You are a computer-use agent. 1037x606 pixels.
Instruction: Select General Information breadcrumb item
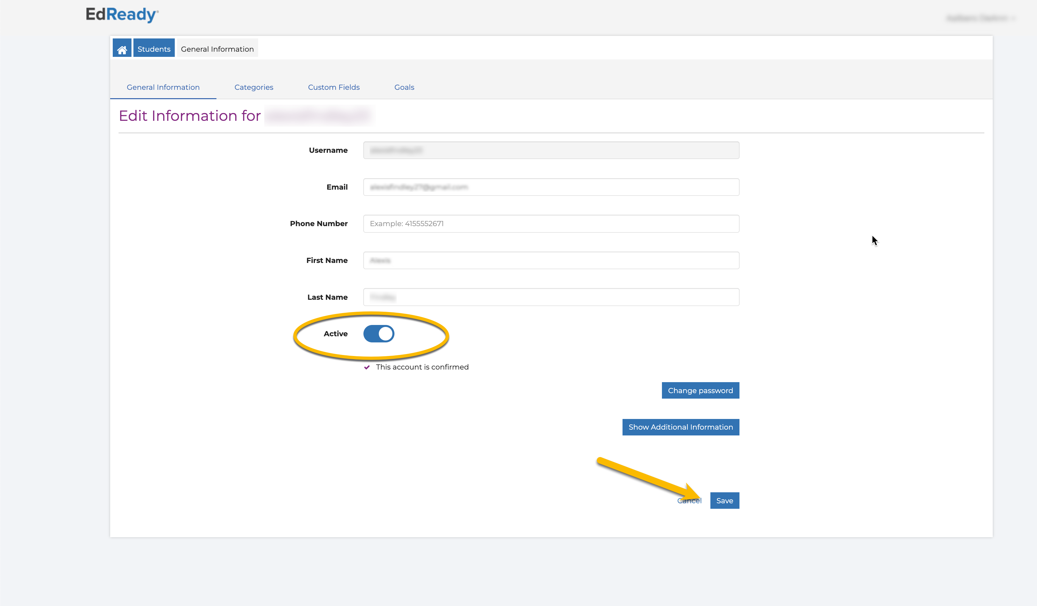pyautogui.click(x=217, y=49)
